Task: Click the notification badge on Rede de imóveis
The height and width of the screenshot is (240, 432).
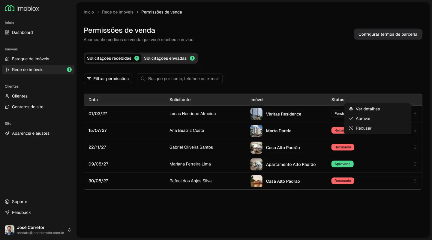Action: (69, 70)
